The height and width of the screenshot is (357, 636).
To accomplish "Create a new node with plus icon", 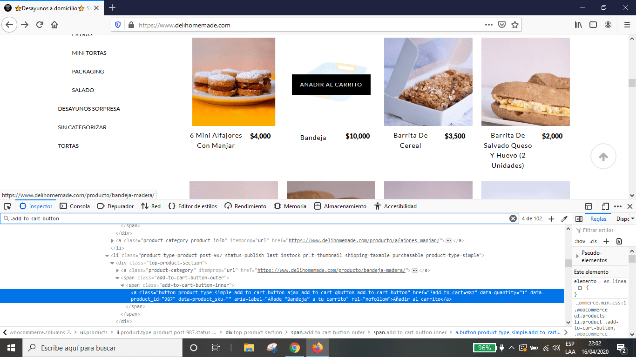I will 551,218.
